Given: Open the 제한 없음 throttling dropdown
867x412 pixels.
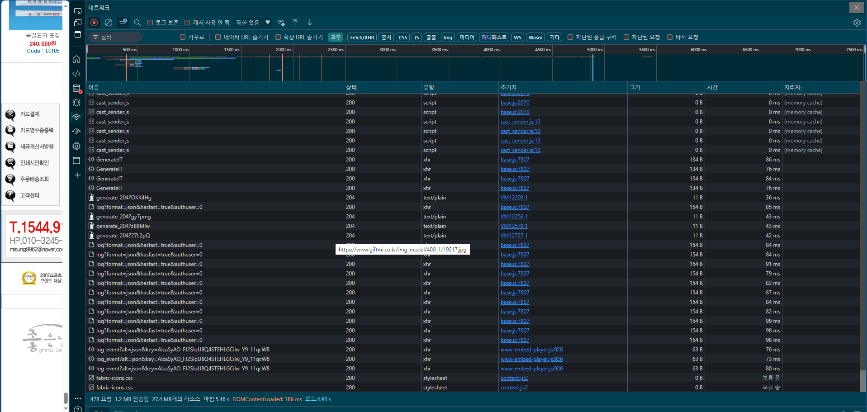Looking at the screenshot, I should click(253, 23).
